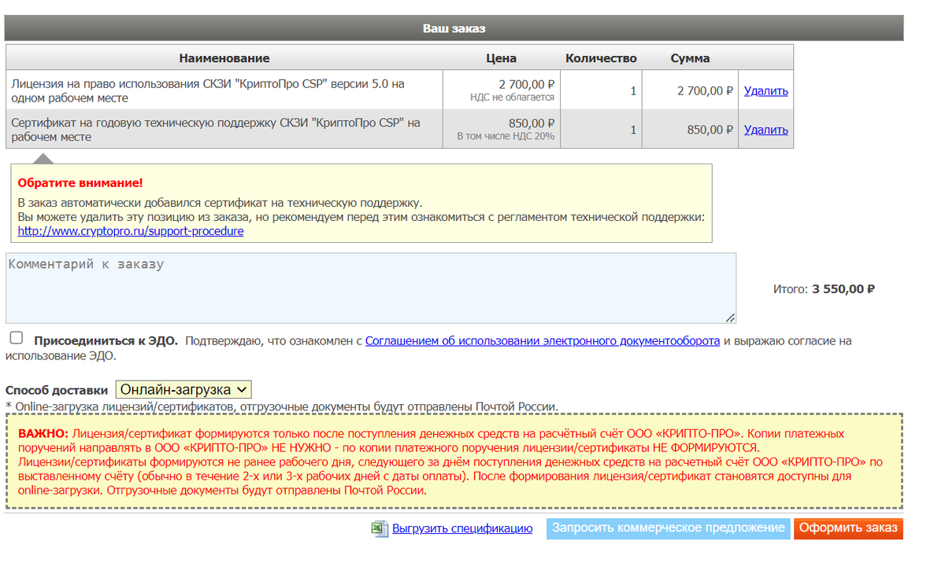Click the Online-загрузка footnote text
This screenshot has height=570, width=945.
click(x=282, y=406)
